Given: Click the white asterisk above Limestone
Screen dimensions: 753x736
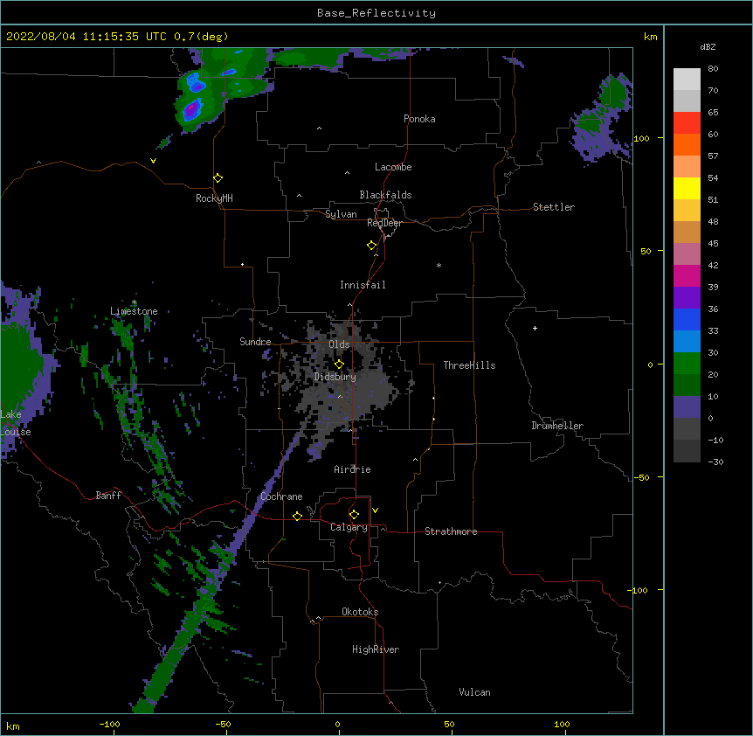Looking at the screenshot, I should tap(134, 302).
